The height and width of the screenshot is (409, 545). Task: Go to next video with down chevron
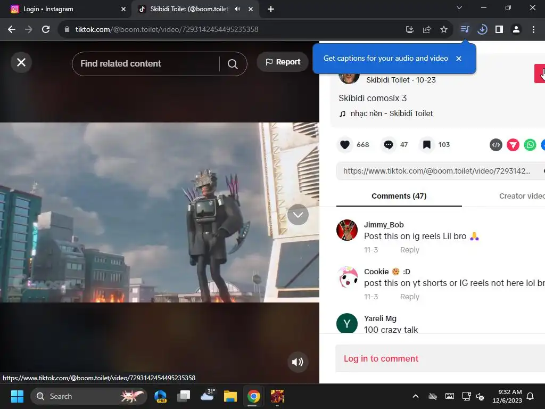click(298, 215)
